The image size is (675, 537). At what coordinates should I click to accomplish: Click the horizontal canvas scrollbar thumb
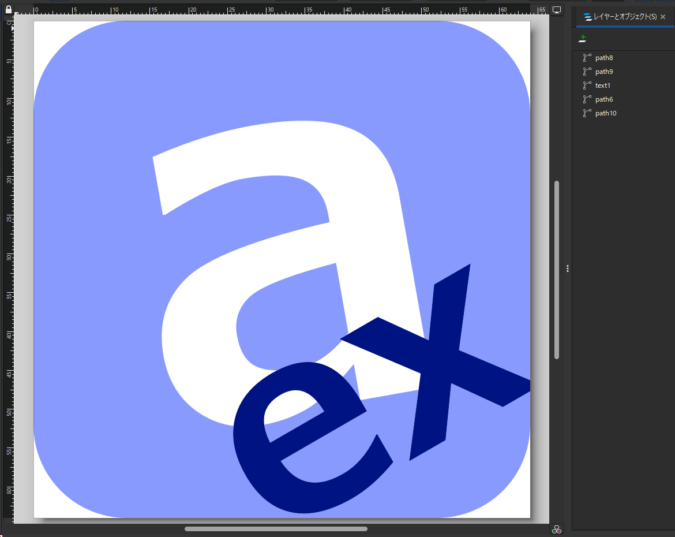point(276,528)
